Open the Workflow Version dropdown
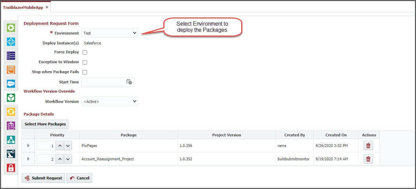 pyautogui.click(x=110, y=101)
